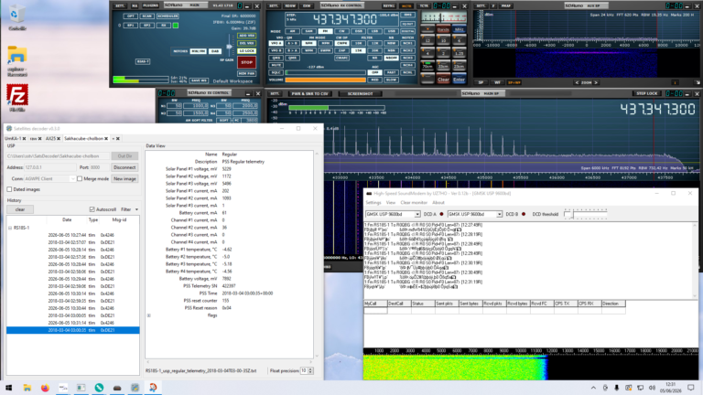Select the highlighted 2018-03-04 03:00:35 history row
The width and height of the screenshot is (703, 395).
(x=72, y=330)
